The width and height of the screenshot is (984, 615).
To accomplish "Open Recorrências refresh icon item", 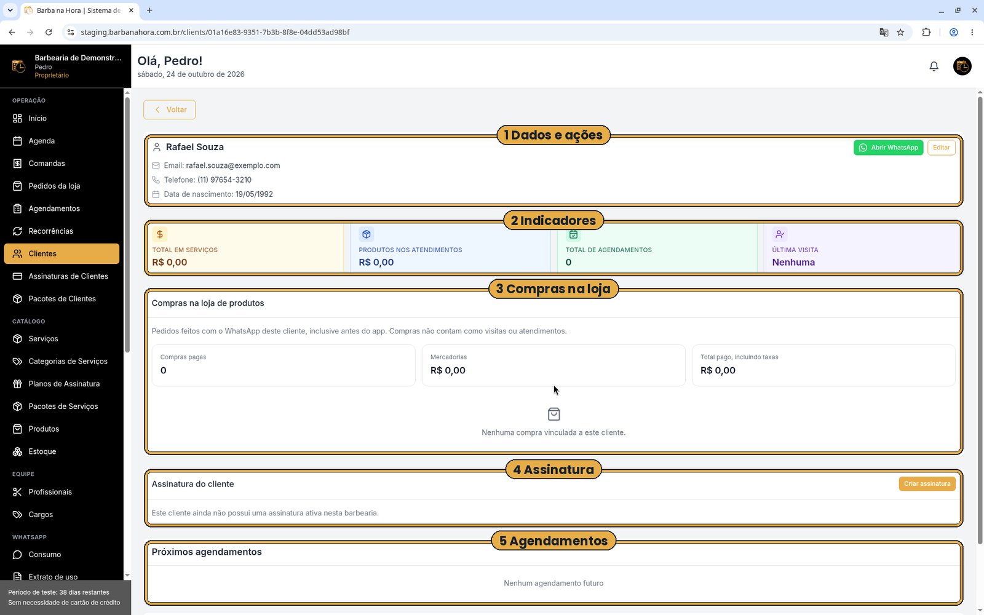I will 17,231.
